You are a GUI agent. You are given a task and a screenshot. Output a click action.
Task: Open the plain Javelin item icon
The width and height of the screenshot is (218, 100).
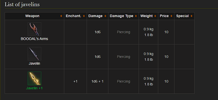point(34,54)
